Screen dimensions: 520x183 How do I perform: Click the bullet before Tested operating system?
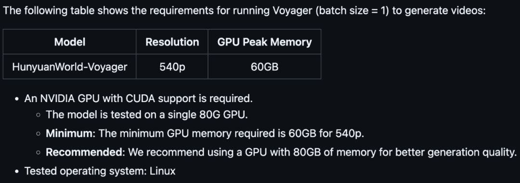coord(17,171)
